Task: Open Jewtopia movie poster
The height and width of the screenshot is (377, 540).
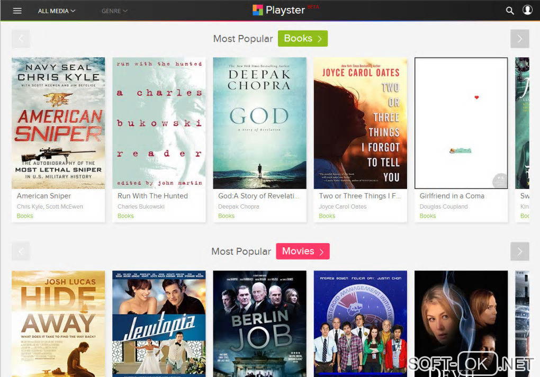Action: pyautogui.click(x=159, y=324)
